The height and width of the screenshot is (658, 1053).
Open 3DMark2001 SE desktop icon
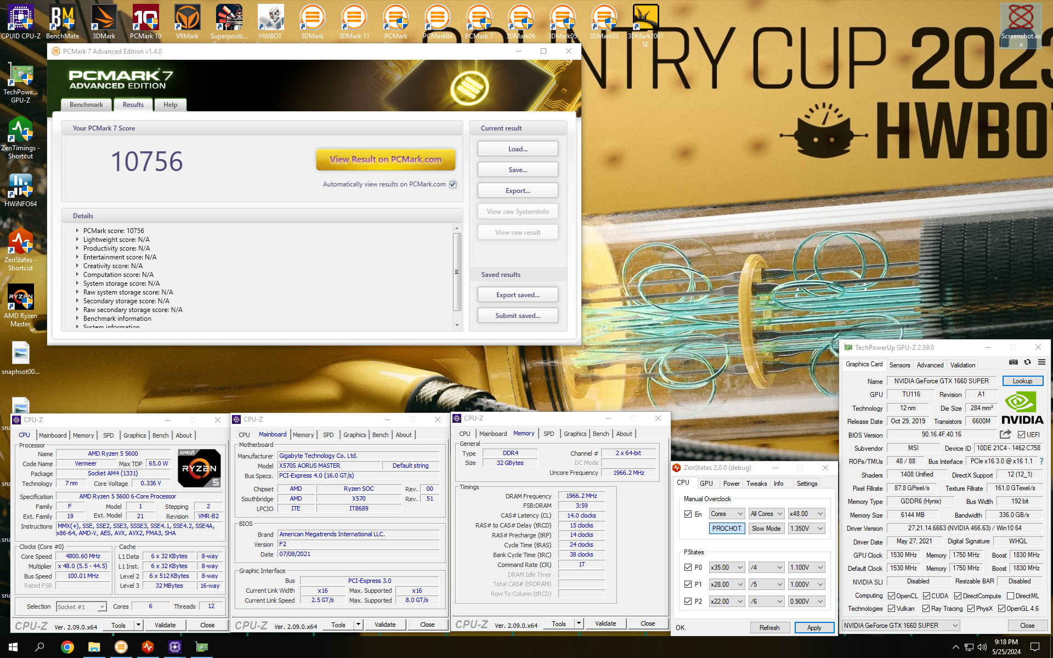(646, 25)
